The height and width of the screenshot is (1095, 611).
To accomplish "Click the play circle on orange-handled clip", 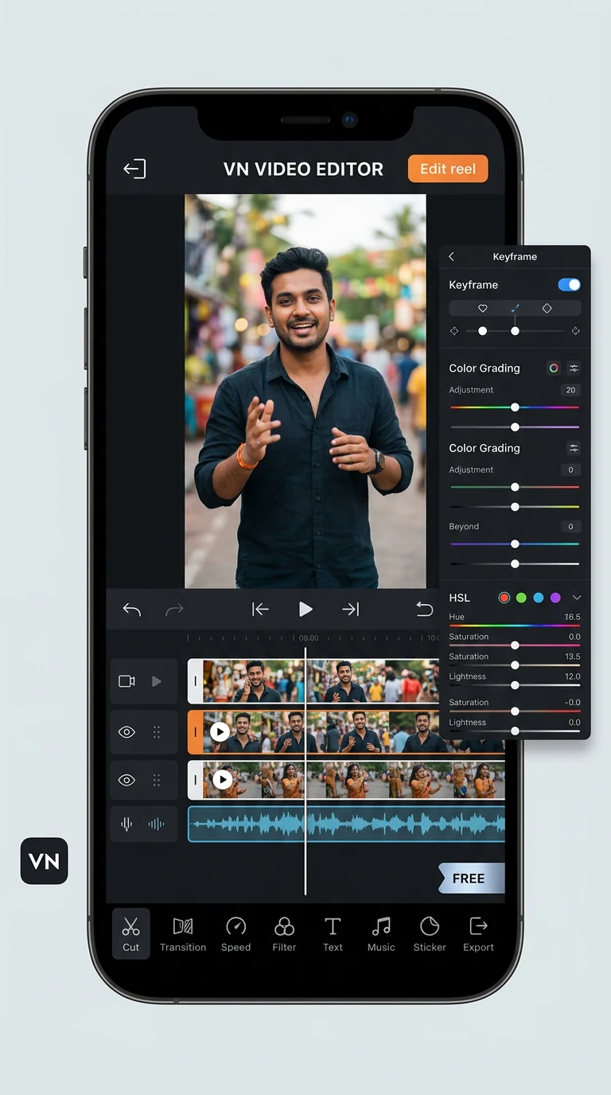I will tap(220, 732).
